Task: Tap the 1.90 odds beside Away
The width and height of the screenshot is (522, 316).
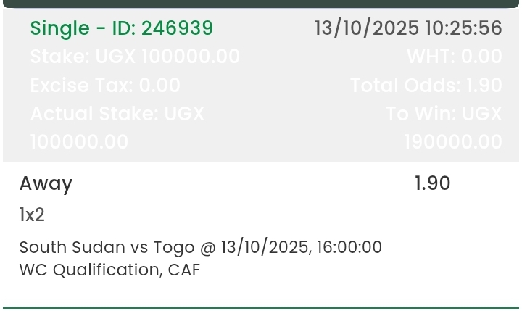Action: (x=433, y=184)
